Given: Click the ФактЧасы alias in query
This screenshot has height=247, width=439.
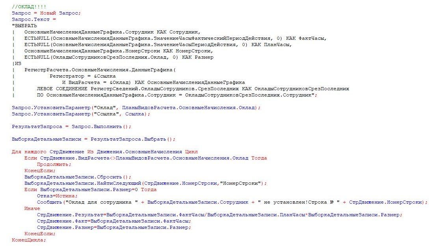Looking at the screenshot, I should [x=311, y=38].
